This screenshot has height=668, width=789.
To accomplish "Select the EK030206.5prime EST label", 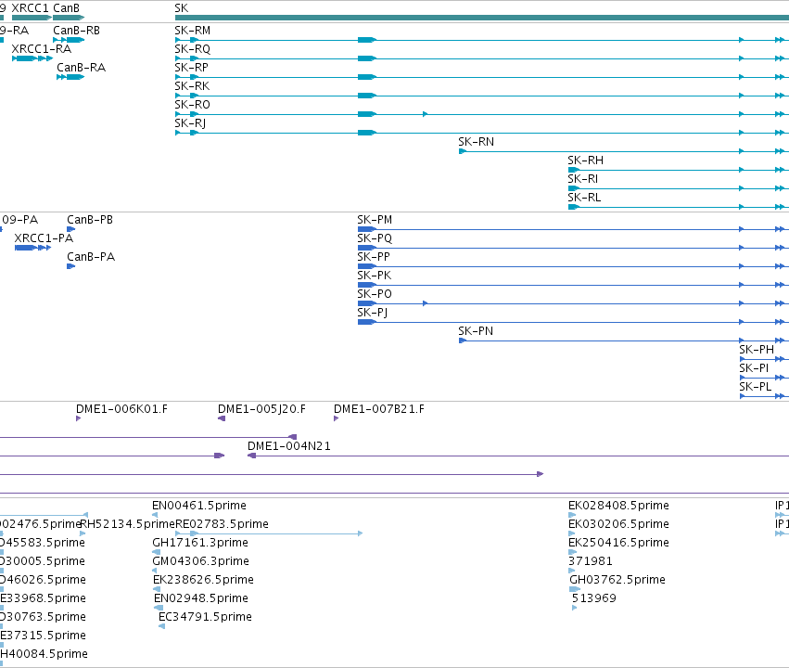I will [x=619, y=524].
